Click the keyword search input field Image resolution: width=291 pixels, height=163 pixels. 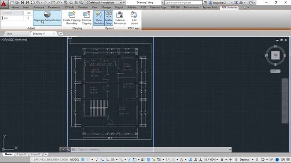pos(183,3)
